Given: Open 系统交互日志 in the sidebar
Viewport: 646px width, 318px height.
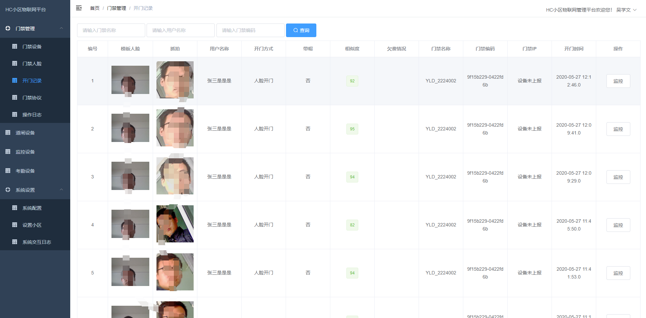Looking at the screenshot, I should click(x=36, y=242).
